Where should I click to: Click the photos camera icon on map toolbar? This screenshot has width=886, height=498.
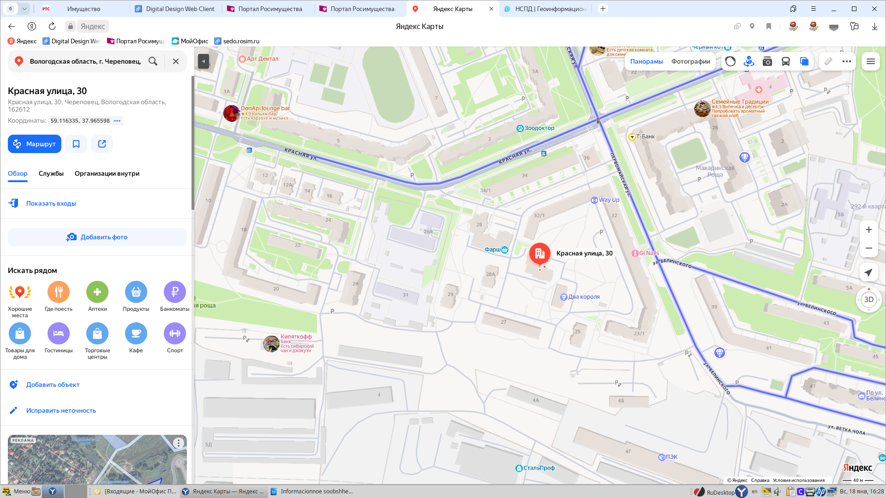tap(767, 61)
